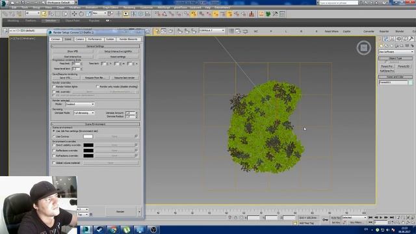
Task: Open the Motion panel tab
Action: point(398,39)
